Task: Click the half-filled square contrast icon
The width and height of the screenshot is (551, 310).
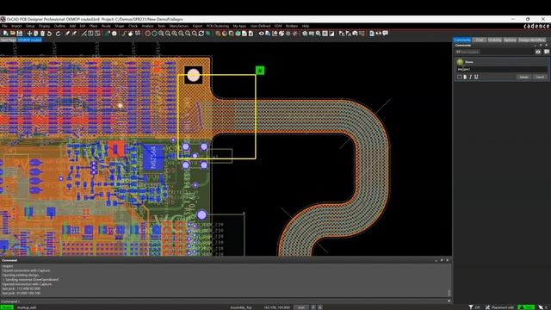Action: pyautogui.click(x=331, y=34)
